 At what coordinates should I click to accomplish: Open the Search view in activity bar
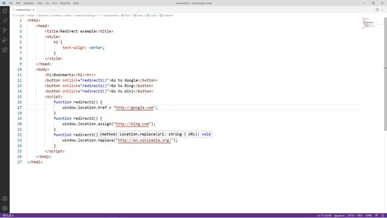[5, 21]
